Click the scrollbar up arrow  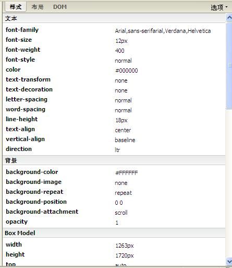[x=229, y=18]
